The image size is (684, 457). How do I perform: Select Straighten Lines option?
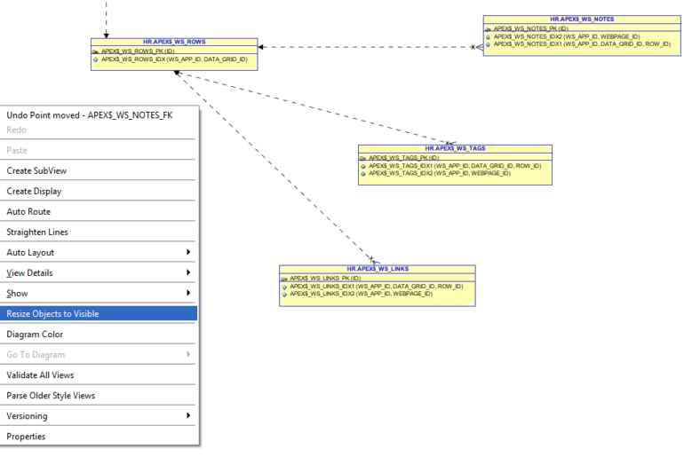point(99,232)
